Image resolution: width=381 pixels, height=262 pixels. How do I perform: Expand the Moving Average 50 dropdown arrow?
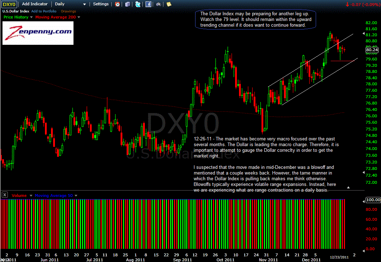click(76, 196)
